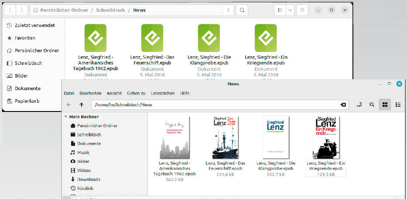Viewport: 407px width, 199px height.
Task: Open the Hilfe menu in Nemo
Action: [185, 93]
